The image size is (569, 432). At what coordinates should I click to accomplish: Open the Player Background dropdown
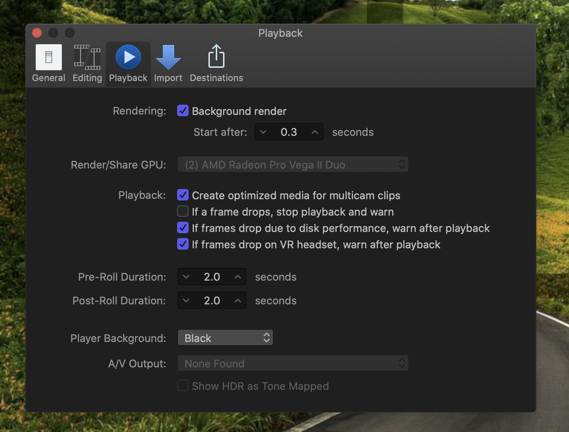(x=225, y=338)
